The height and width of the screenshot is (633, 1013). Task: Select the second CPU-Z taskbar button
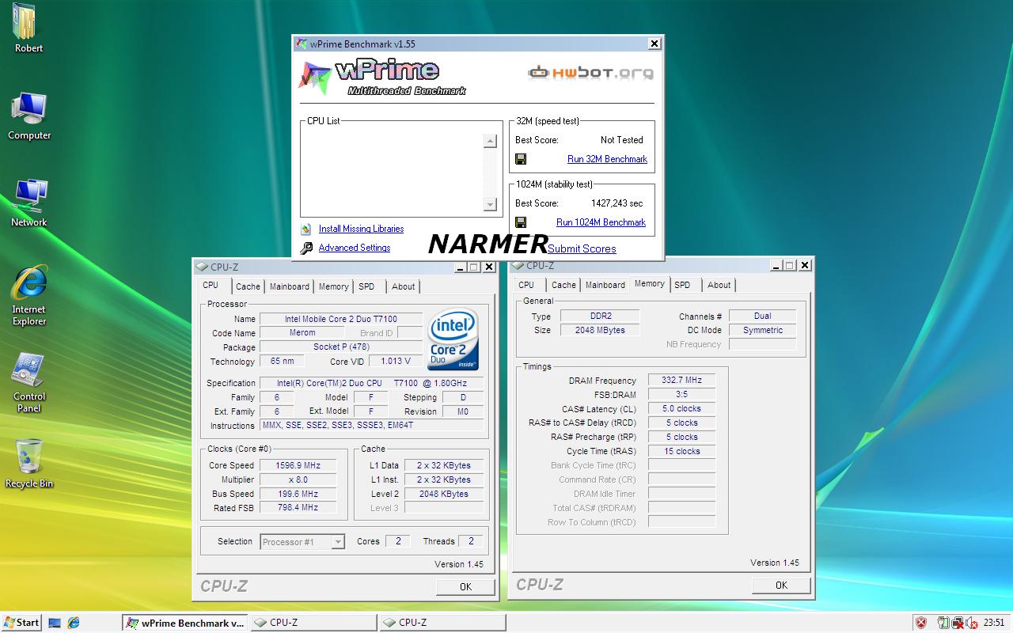coord(442,623)
